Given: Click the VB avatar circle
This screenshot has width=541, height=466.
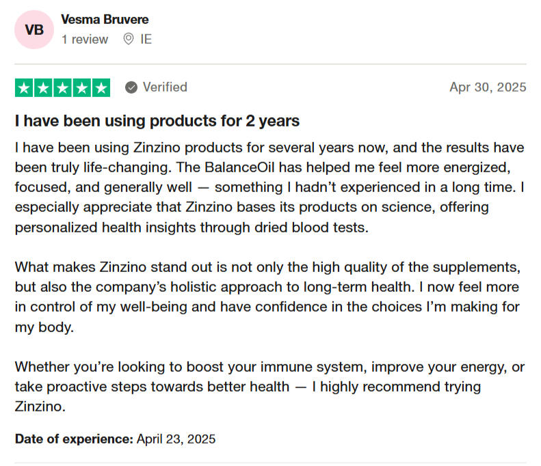Looking at the screenshot, I should point(33,30).
